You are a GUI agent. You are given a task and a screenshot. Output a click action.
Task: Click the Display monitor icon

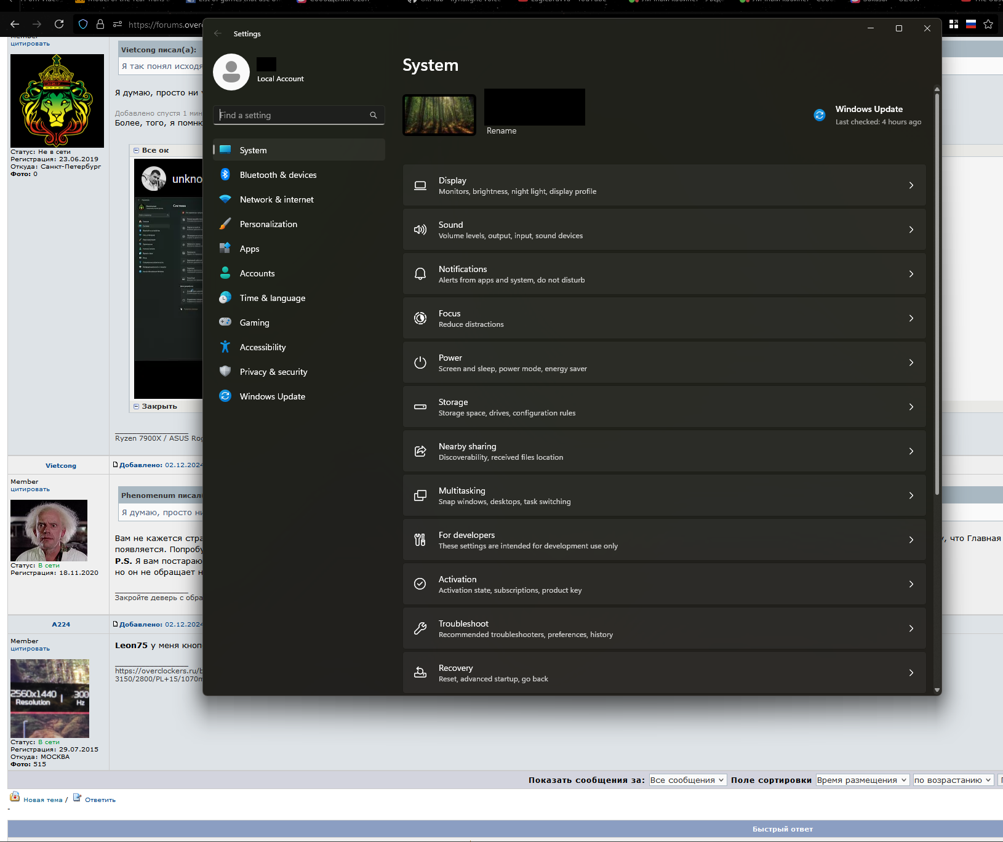tap(420, 185)
